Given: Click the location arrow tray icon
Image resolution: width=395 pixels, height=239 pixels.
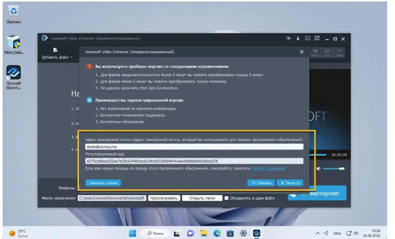Looking at the screenshot, I should pyautogui.click(x=326, y=233).
